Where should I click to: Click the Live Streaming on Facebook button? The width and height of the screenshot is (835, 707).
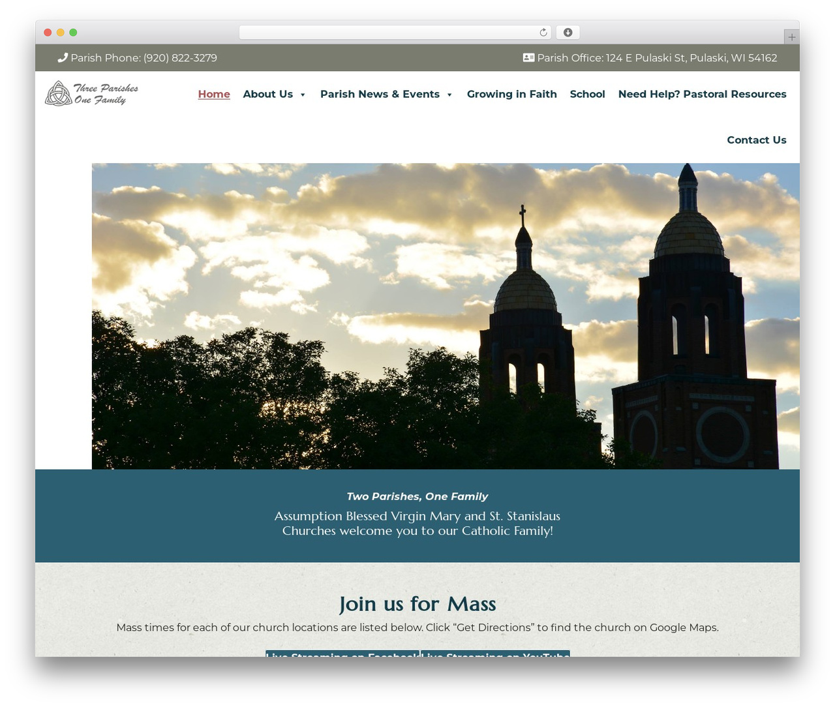tap(342, 654)
